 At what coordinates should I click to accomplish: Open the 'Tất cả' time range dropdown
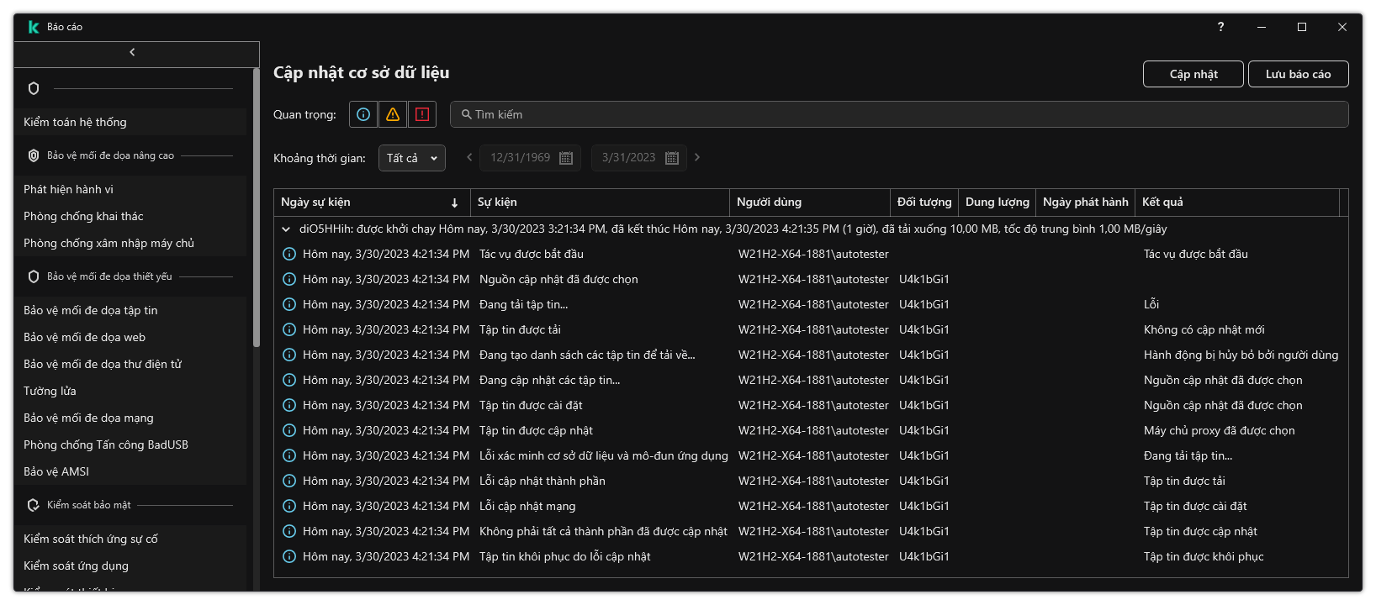pos(411,158)
